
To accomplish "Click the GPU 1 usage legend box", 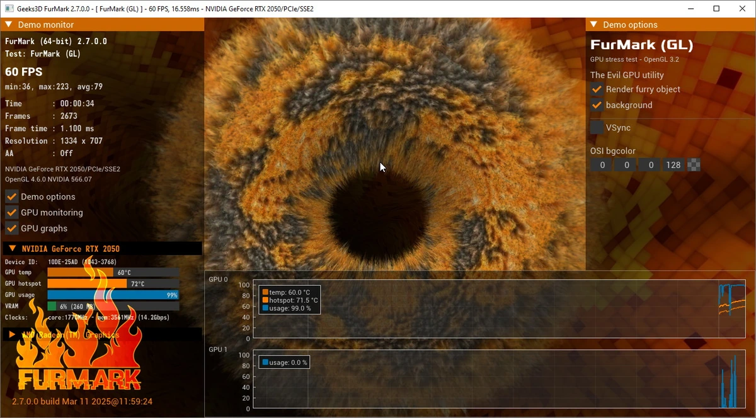I will coord(284,363).
